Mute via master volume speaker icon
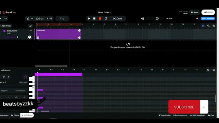This screenshot has height=123, width=219. 142,18
